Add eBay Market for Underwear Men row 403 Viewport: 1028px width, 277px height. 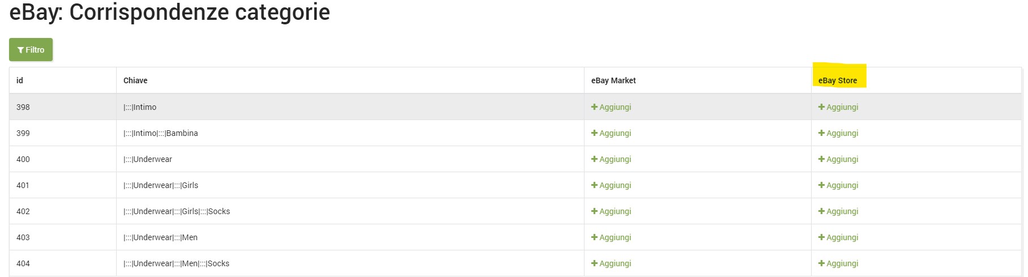point(611,237)
